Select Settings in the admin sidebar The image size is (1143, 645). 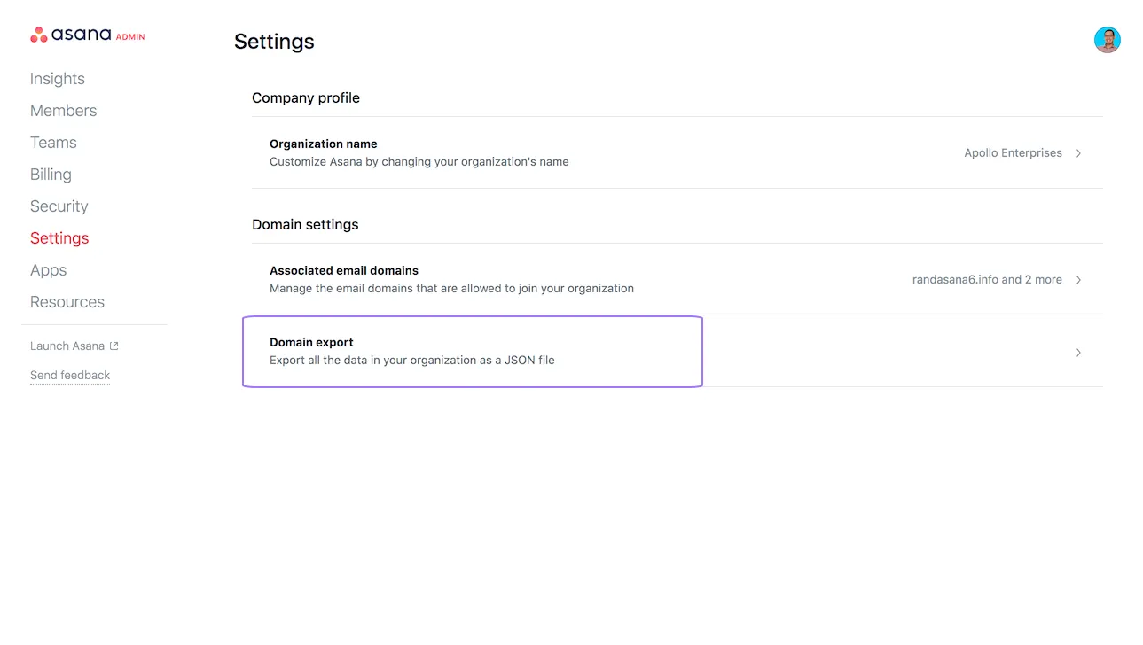coord(59,238)
